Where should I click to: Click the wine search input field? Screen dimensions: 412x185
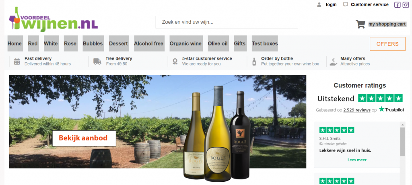pyautogui.click(x=227, y=22)
